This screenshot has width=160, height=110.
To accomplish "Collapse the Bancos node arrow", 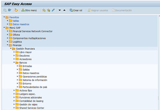I will click(14, 62).
